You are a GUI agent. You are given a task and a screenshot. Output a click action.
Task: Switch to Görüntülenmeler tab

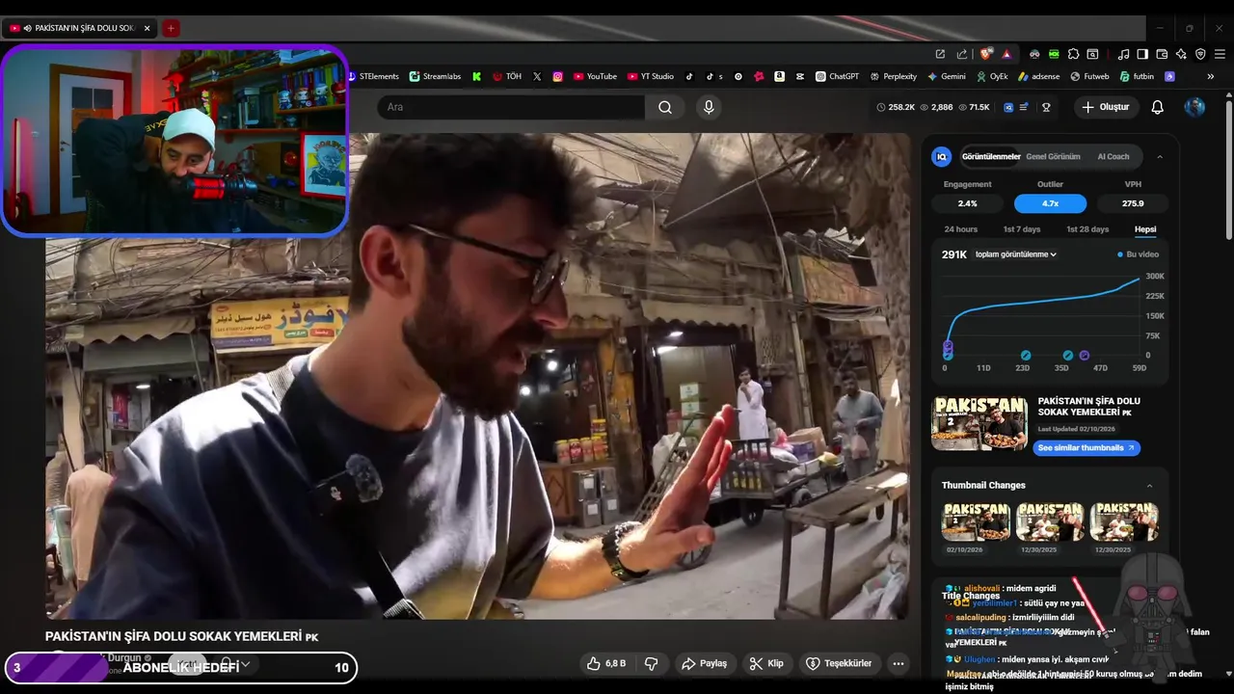(991, 156)
